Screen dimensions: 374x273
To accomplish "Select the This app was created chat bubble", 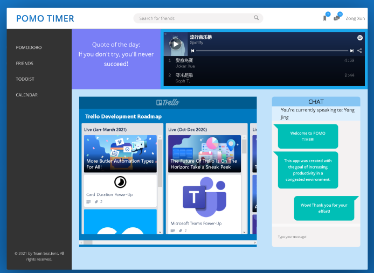I will 308,170.
